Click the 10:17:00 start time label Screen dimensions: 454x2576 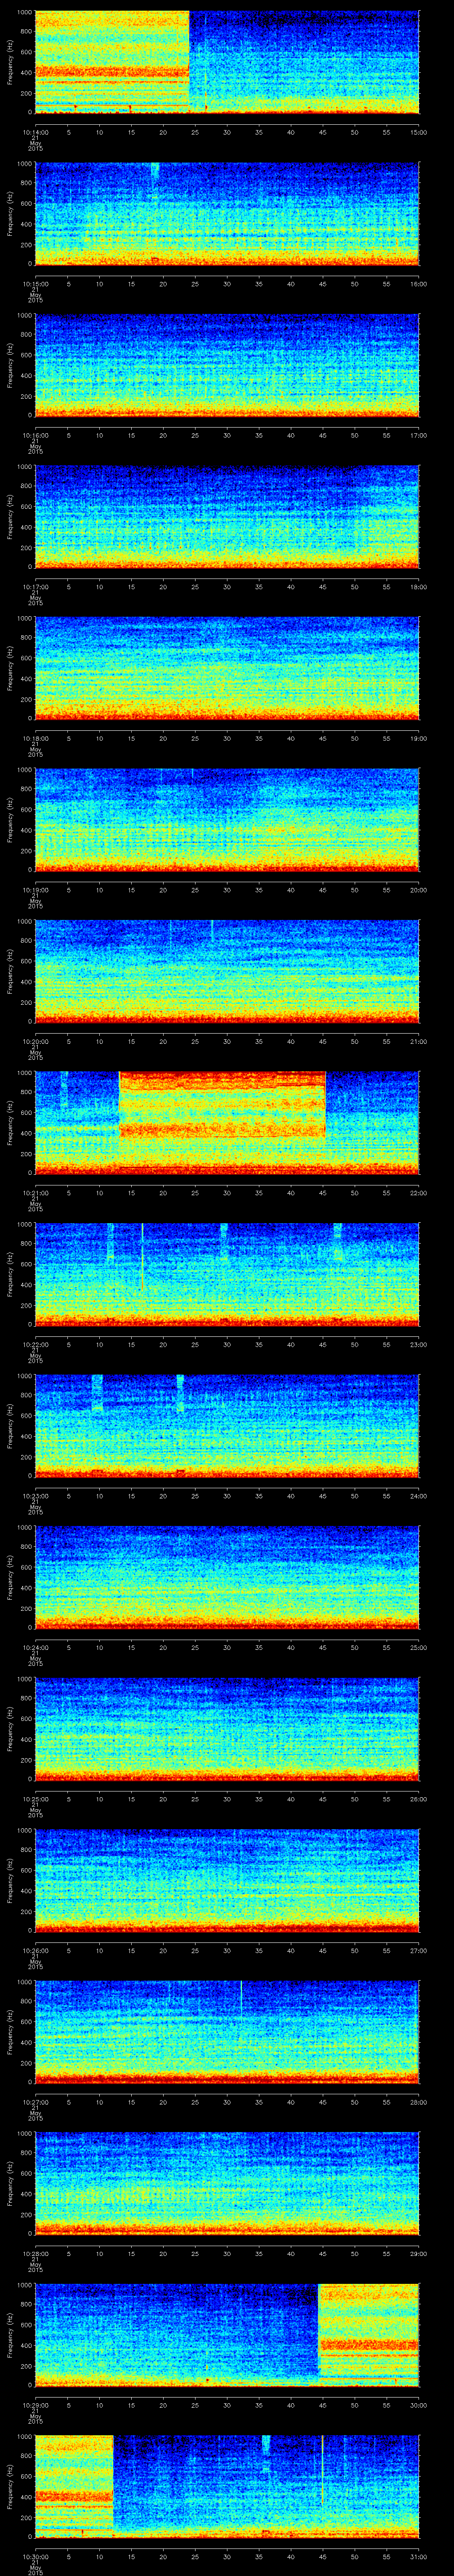pyautogui.click(x=35, y=587)
